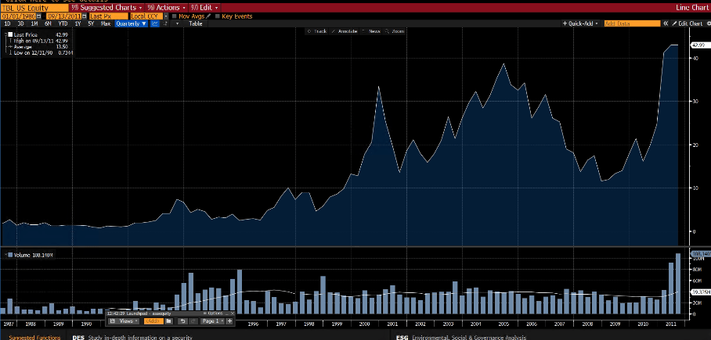Add new Launchpad page with plus icon
Viewport: 711px width, 340px height.
click(x=229, y=320)
